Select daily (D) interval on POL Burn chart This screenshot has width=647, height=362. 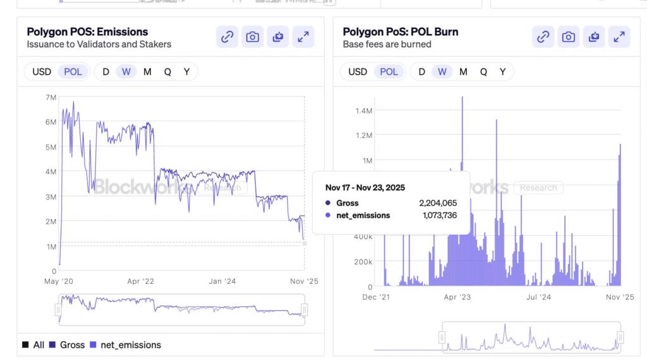(421, 72)
